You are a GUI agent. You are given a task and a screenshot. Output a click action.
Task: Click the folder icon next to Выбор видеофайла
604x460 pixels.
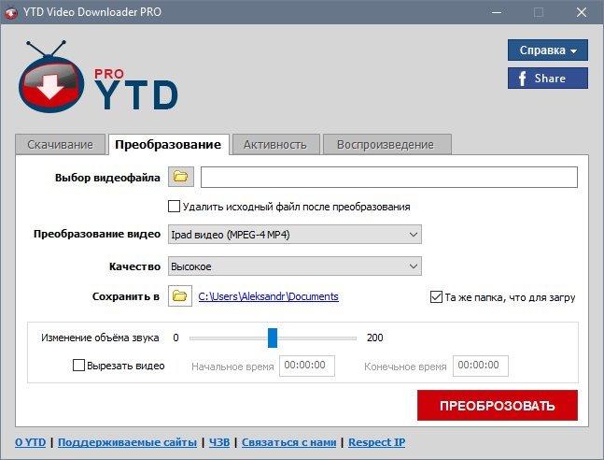181,177
